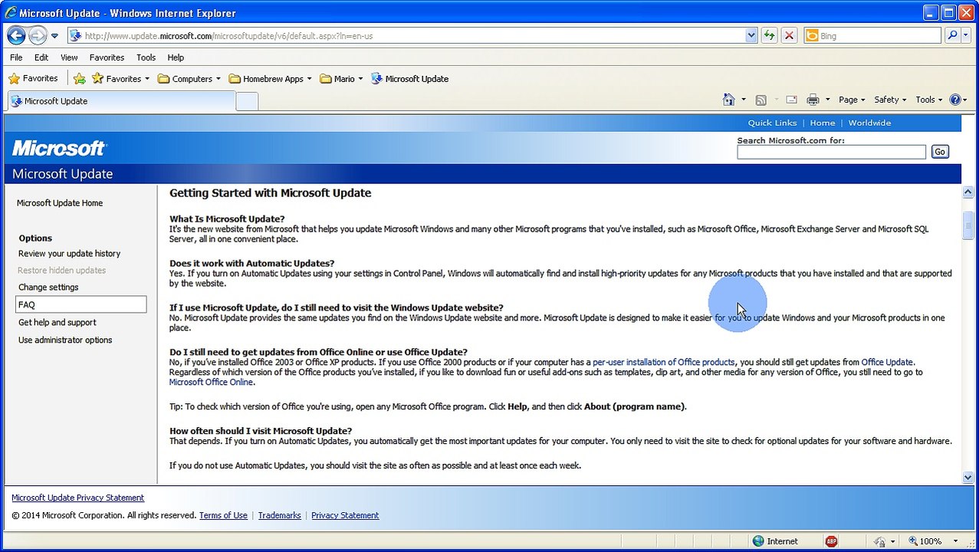Viewport: 979px width, 552px height.
Task: Click the Protected Mode lock status icon
Action: tap(880, 540)
